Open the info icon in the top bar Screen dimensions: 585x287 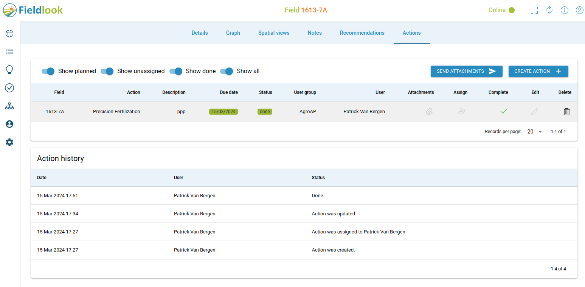(565, 10)
